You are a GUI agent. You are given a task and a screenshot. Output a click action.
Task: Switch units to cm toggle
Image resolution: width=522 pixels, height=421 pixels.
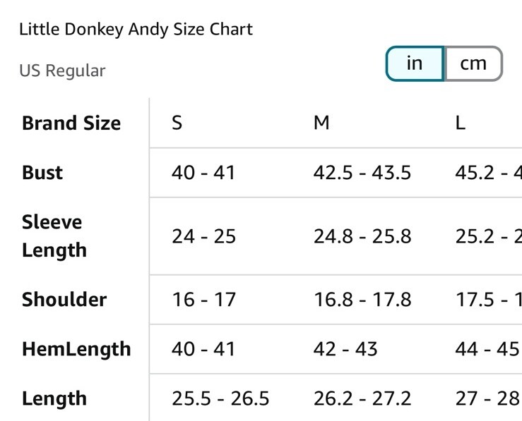click(x=473, y=63)
